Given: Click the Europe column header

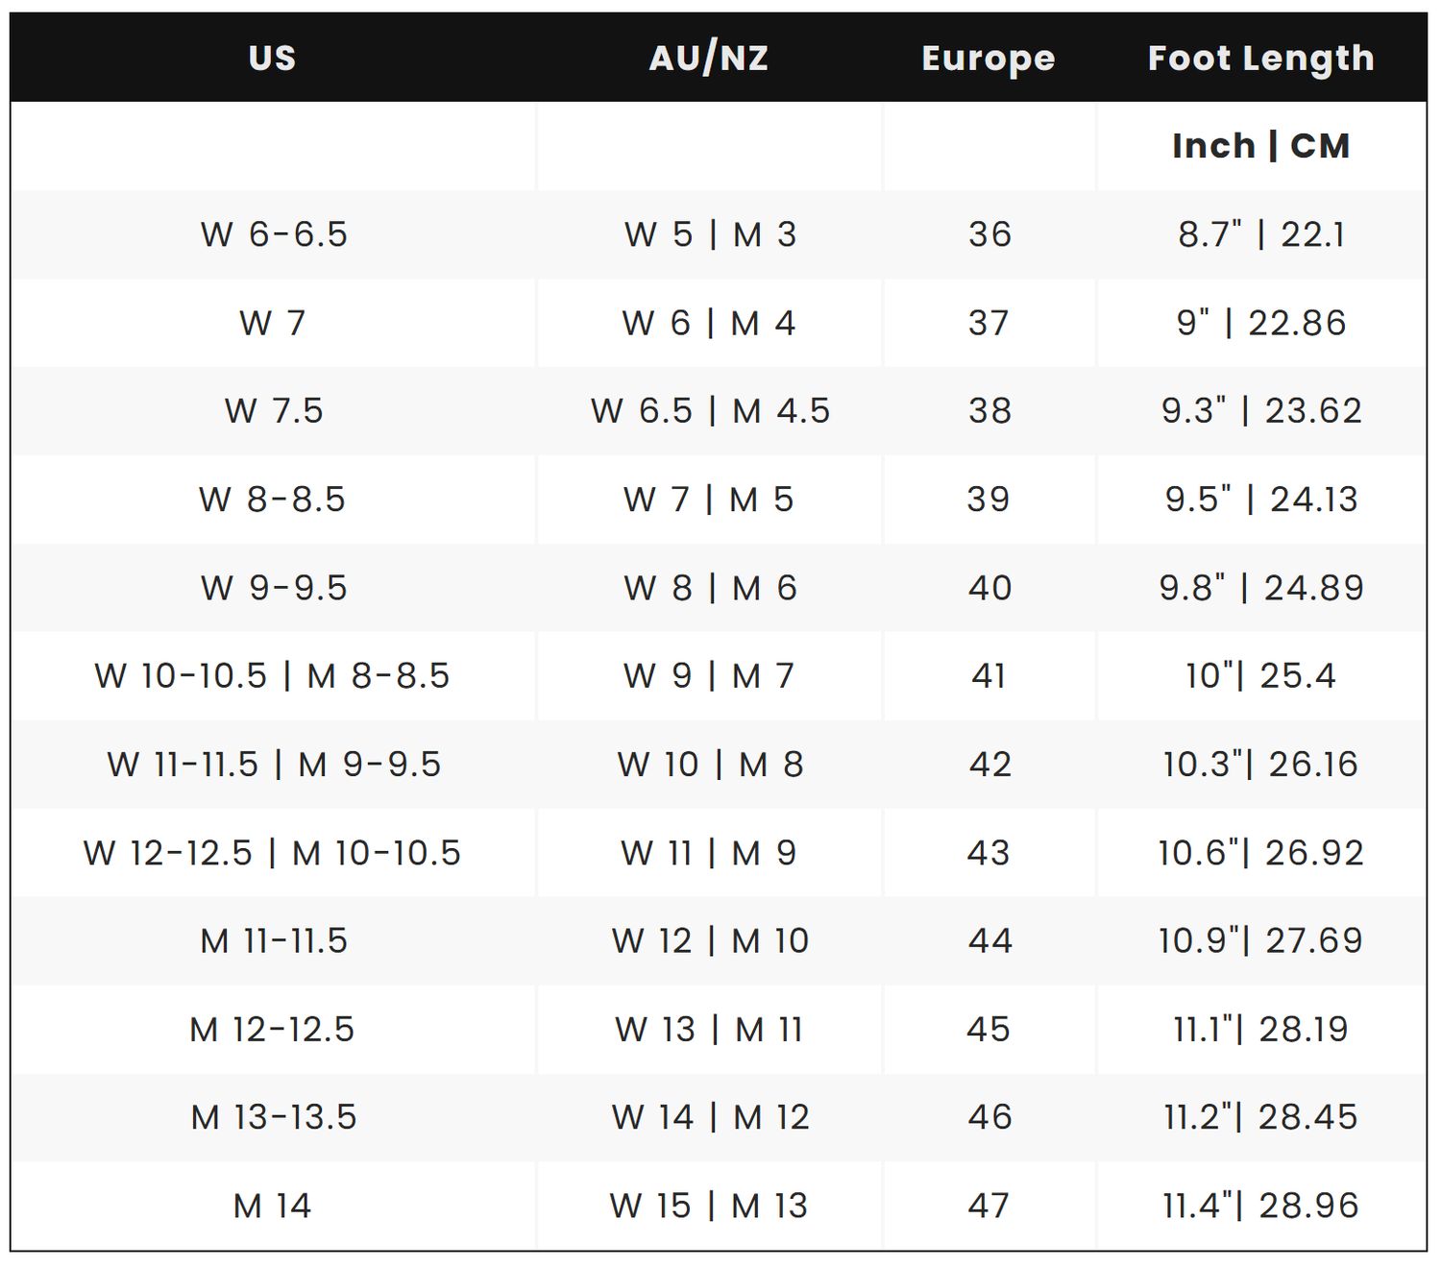Looking at the screenshot, I should pos(989,59).
